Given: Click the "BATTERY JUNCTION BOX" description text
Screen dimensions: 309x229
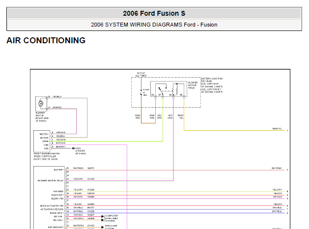Looking at the screenshot, I should pos(212,85).
